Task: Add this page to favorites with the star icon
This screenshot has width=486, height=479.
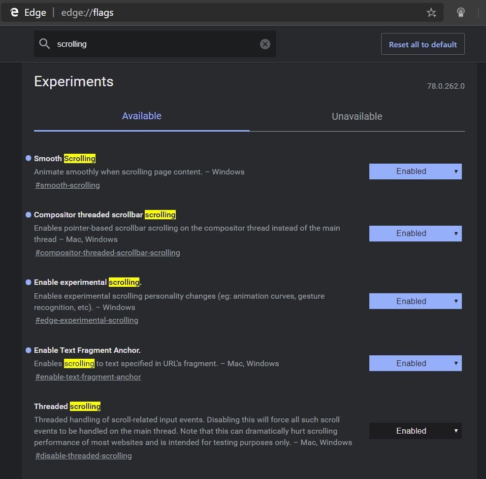Action: coord(431,13)
